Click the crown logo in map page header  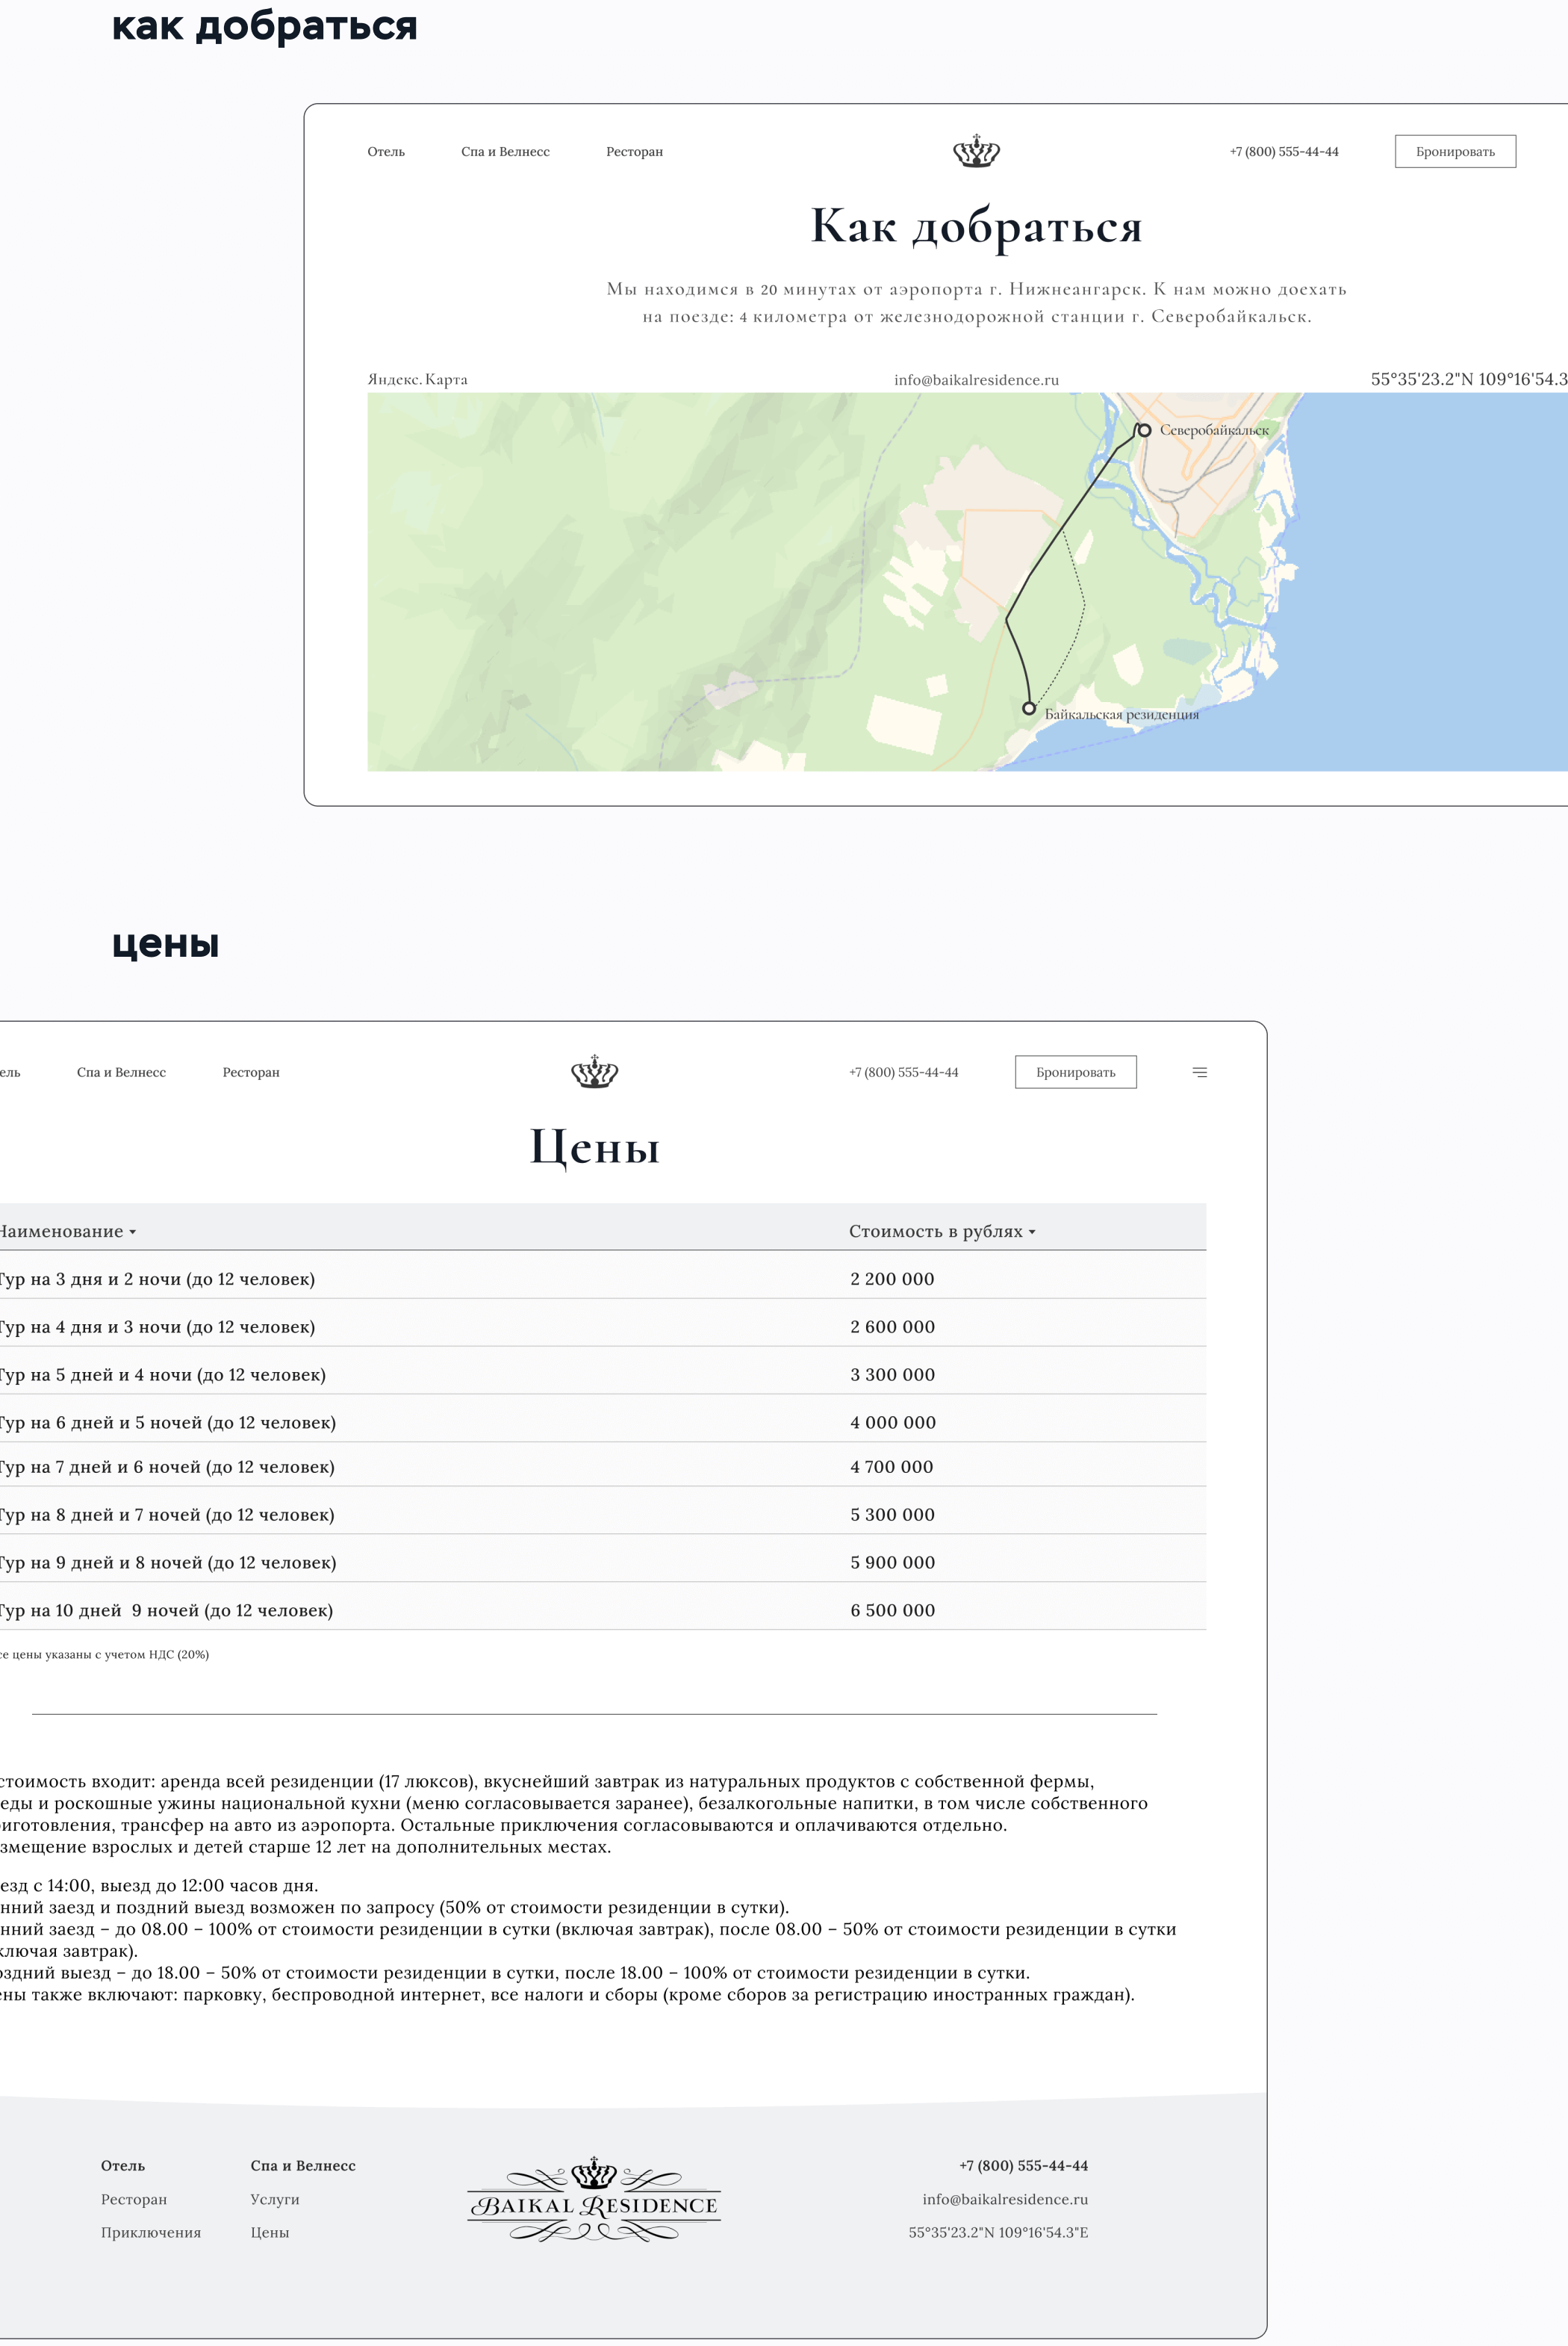point(976,151)
